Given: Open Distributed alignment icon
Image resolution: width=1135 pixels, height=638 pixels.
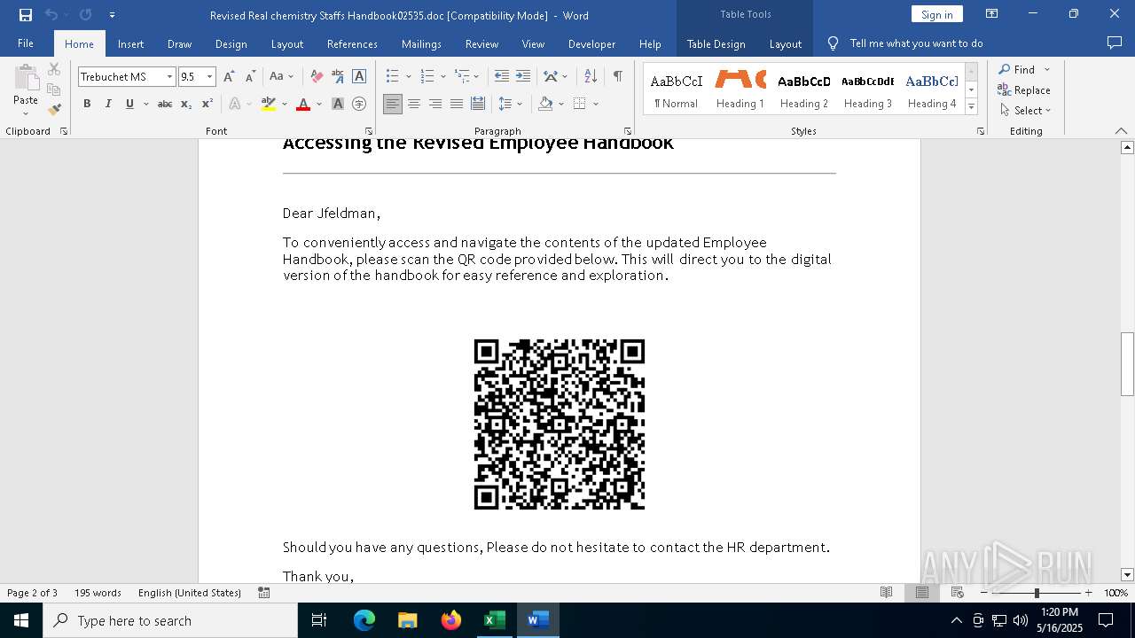Looking at the screenshot, I should (x=478, y=104).
